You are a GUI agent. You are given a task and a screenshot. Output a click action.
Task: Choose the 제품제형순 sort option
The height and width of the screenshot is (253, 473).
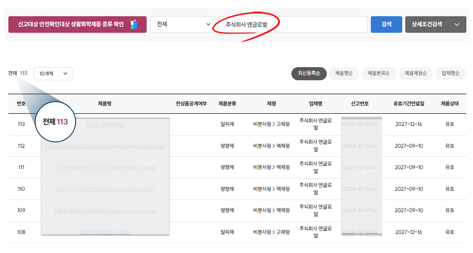[x=415, y=73]
